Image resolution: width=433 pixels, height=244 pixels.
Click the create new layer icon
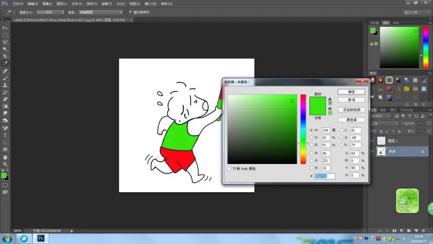click(x=416, y=230)
